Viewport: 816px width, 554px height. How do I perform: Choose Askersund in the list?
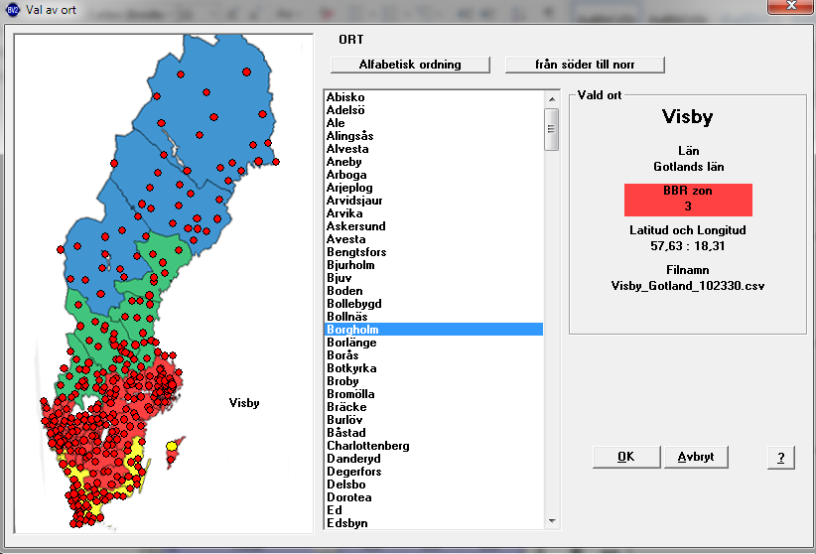tap(434, 226)
